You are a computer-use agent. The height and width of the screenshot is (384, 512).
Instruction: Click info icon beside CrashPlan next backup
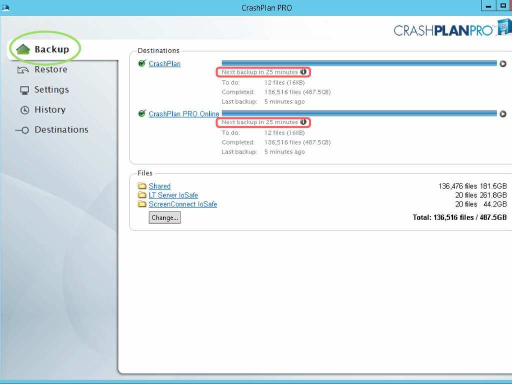click(x=303, y=72)
